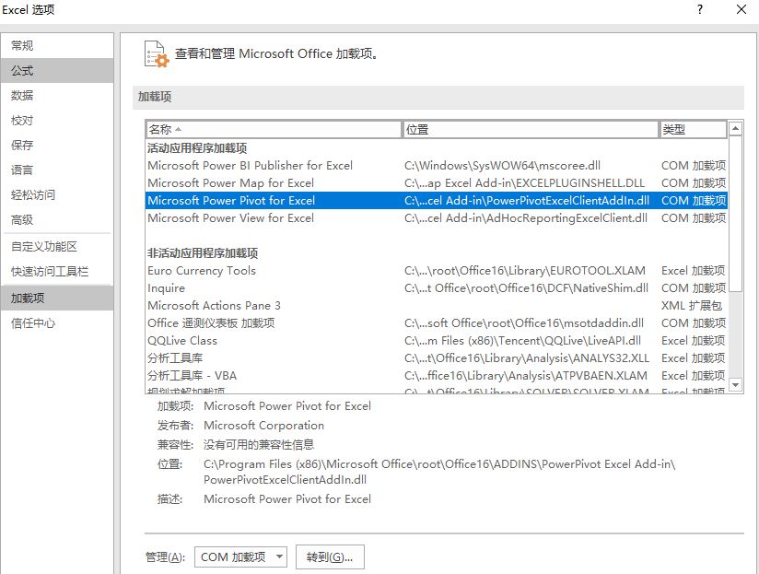Screen dimensions: 759x574
Task: Click the scroll up arrow of add-in list
Action: tap(735, 128)
